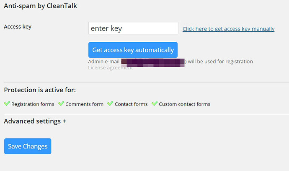Select the Custom contact forms label text

tap(184, 104)
